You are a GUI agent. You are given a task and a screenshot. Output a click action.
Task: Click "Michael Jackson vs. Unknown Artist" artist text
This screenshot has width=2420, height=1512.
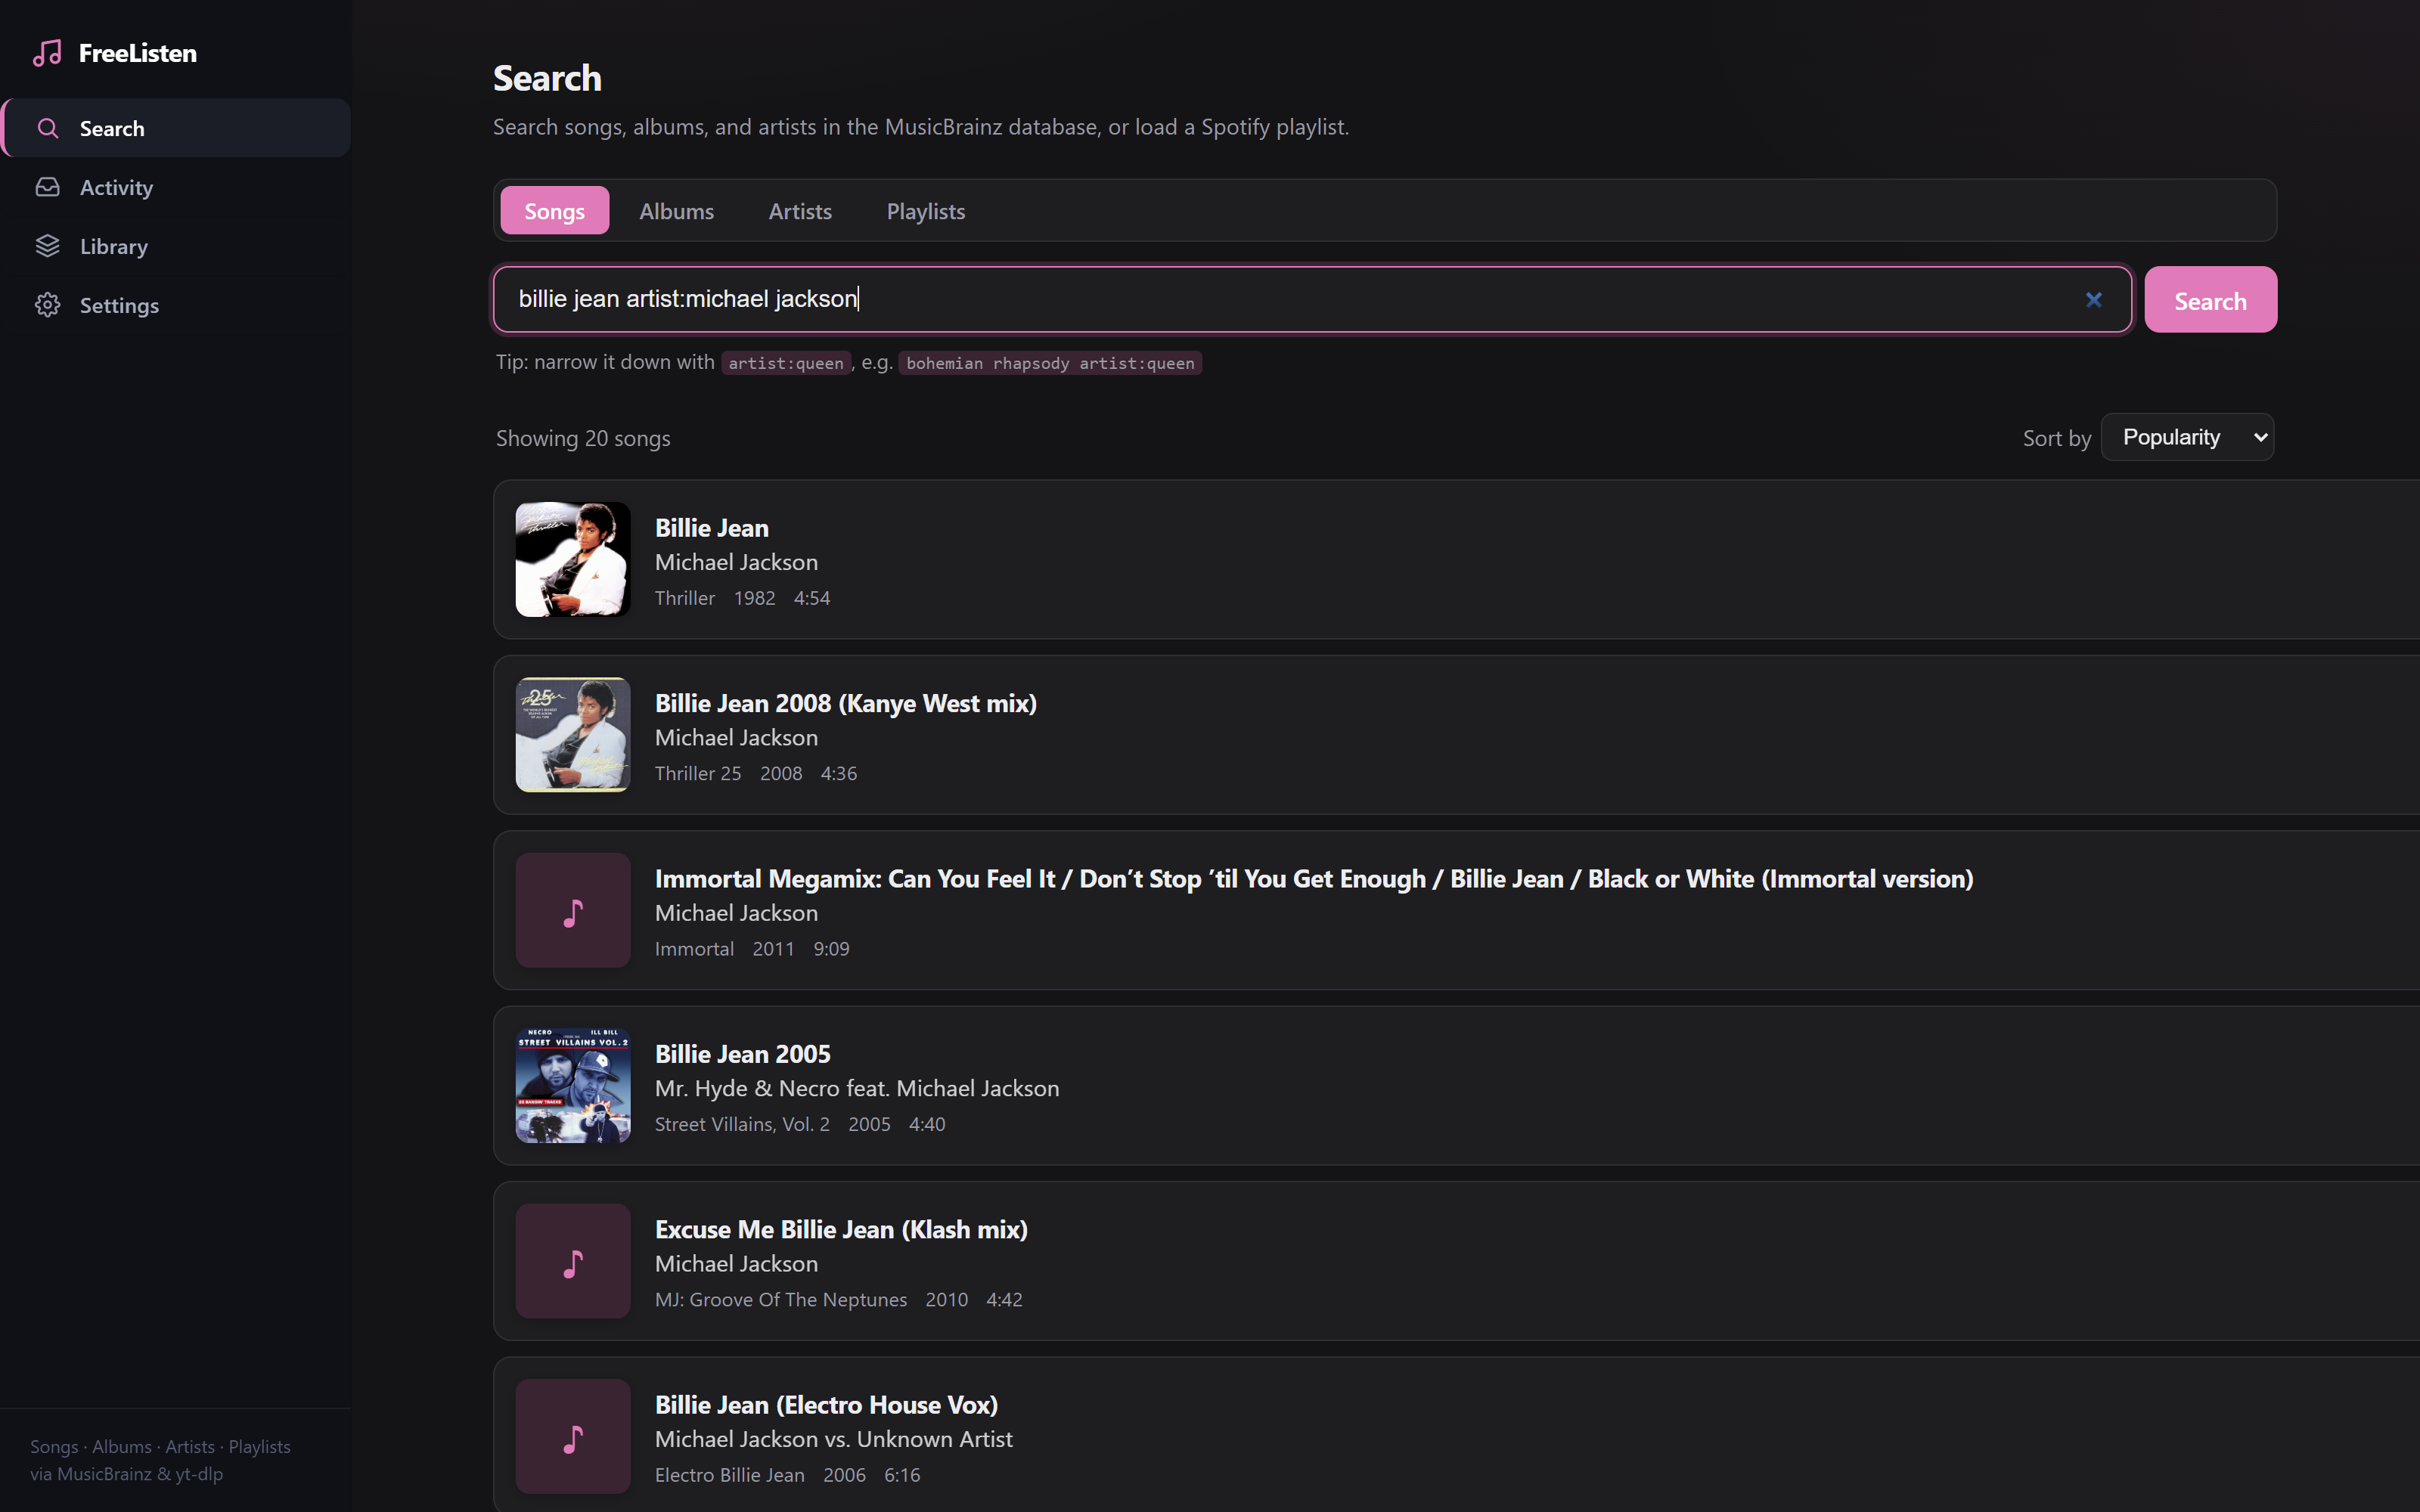(x=834, y=1439)
